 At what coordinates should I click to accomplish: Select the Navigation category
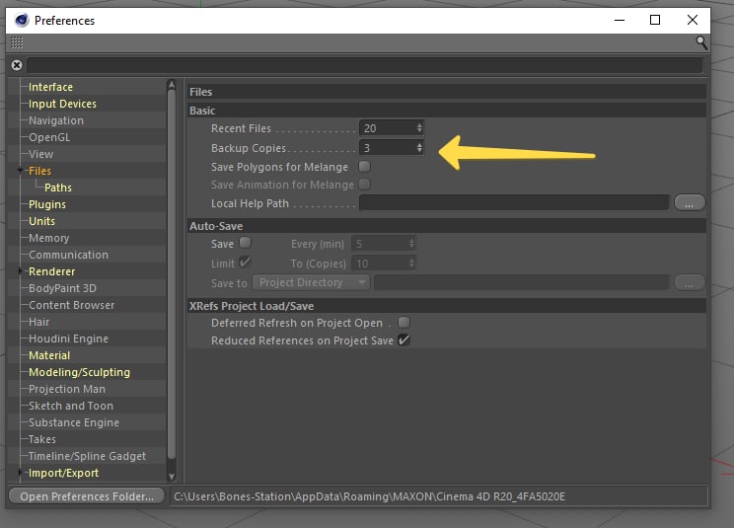coord(56,120)
